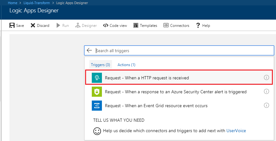Click the Help question mark icon
The width and height of the screenshot is (276, 141).
tap(198, 26)
